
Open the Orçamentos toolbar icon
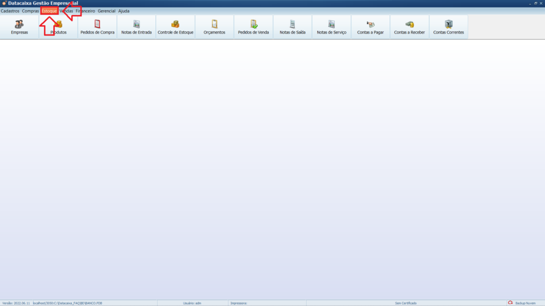click(x=214, y=27)
